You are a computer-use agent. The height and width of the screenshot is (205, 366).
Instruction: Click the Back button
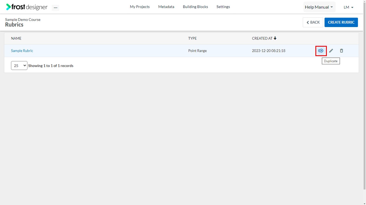point(313,22)
